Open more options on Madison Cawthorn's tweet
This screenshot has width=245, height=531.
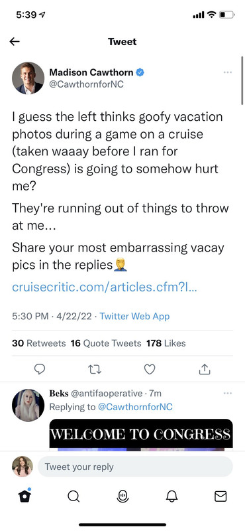tap(228, 72)
